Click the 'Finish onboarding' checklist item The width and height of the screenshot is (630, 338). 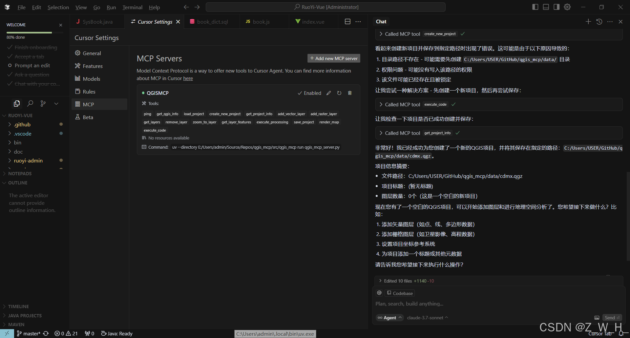32,48
